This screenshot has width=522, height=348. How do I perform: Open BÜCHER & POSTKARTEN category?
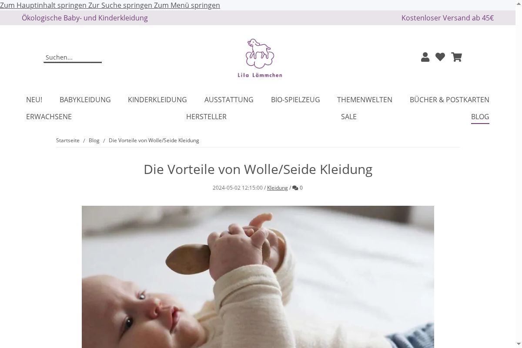(449, 100)
